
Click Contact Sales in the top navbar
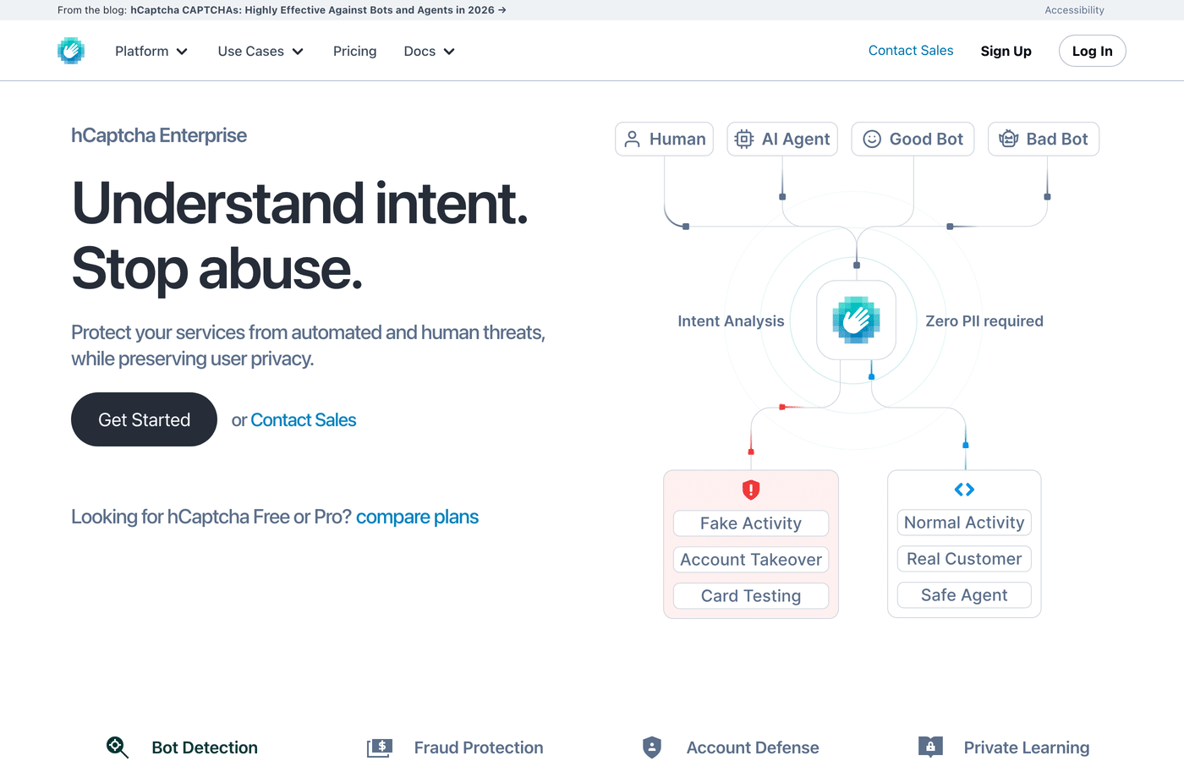(x=911, y=51)
